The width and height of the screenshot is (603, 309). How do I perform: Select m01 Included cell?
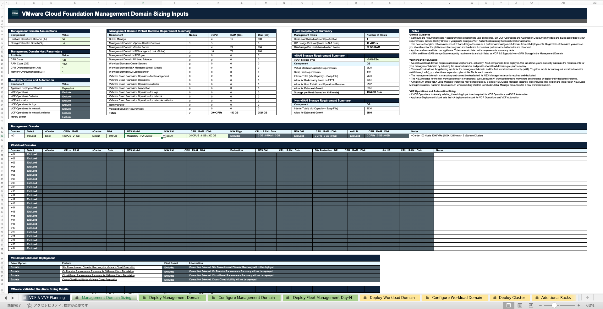(34, 136)
